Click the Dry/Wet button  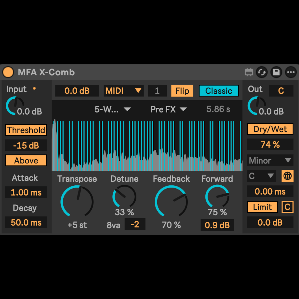coord(270,129)
